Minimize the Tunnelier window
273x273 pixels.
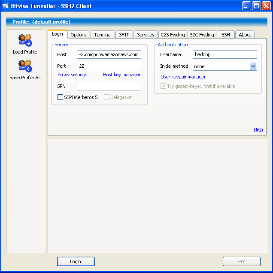coord(246,6)
